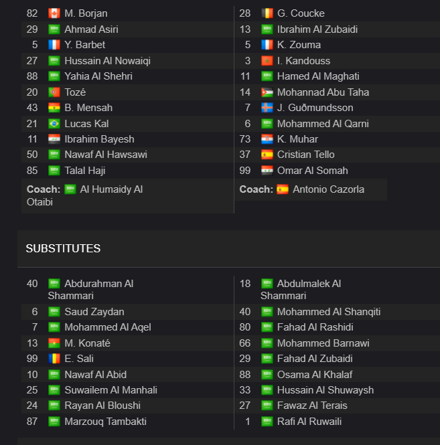The height and width of the screenshot is (445, 440).
Task: Open Marzouq Tambakti's substitute entry
Action: tap(105, 422)
